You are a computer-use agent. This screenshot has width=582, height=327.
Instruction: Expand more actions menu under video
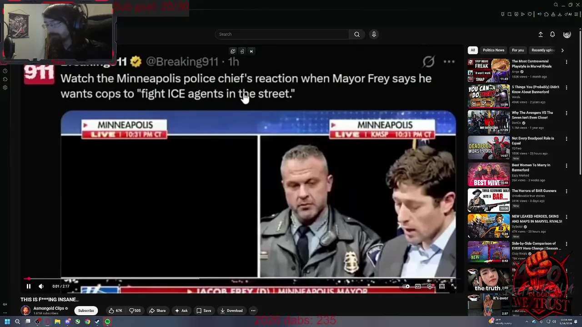tap(253, 311)
